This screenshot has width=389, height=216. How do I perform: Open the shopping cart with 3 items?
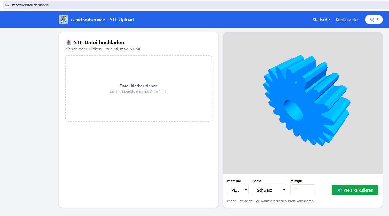coord(374,19)
